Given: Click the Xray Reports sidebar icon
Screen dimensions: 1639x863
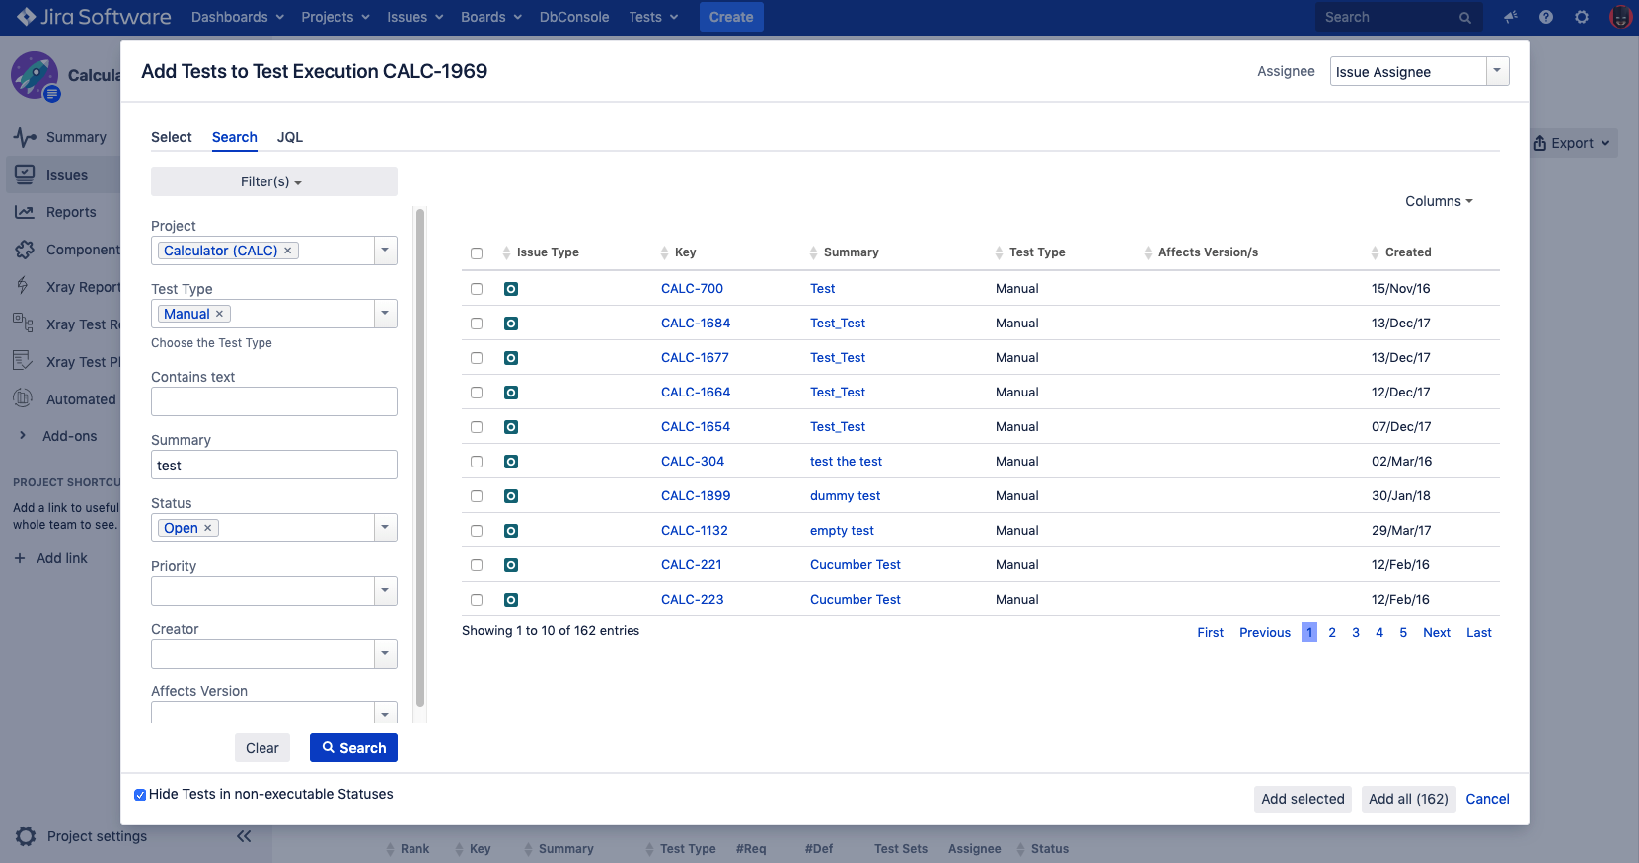Looking at the screenshot, I should coord(23,286).
